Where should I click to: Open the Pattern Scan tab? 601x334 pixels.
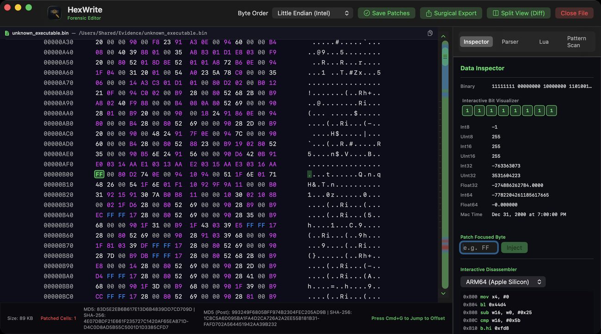point(576,42)
